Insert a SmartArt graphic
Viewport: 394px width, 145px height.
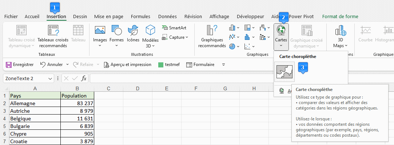174,28
